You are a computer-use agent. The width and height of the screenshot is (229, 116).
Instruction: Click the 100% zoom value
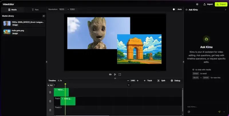tap(133, 81)
